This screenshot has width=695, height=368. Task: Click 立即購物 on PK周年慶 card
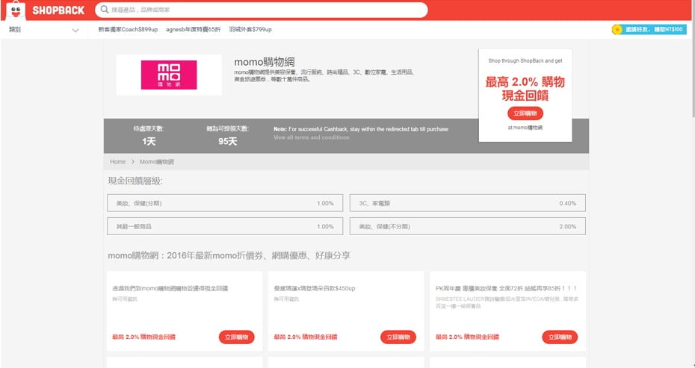click(560, 337)
